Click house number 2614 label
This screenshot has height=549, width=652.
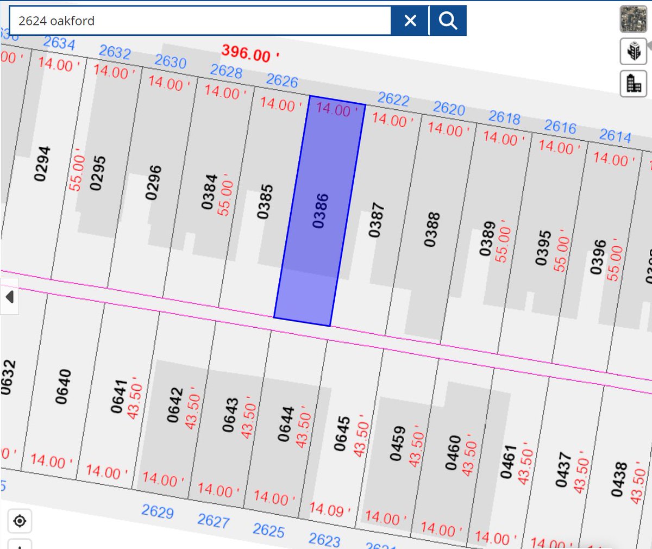pyautogui.click(x=616, y=135)
